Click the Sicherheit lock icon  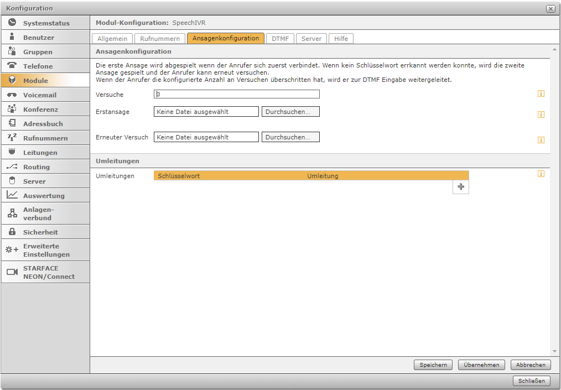12,231
